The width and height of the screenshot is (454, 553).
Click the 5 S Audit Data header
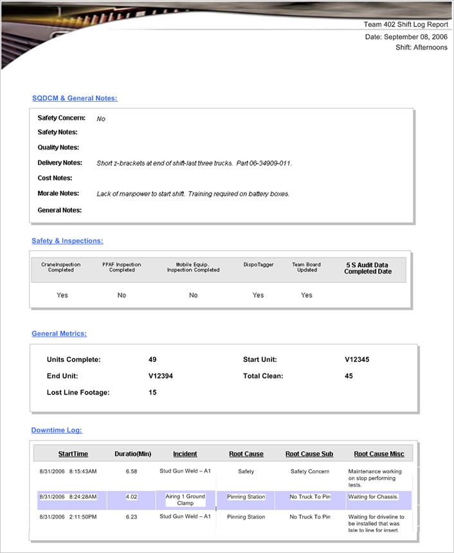[x=367, y=268]
